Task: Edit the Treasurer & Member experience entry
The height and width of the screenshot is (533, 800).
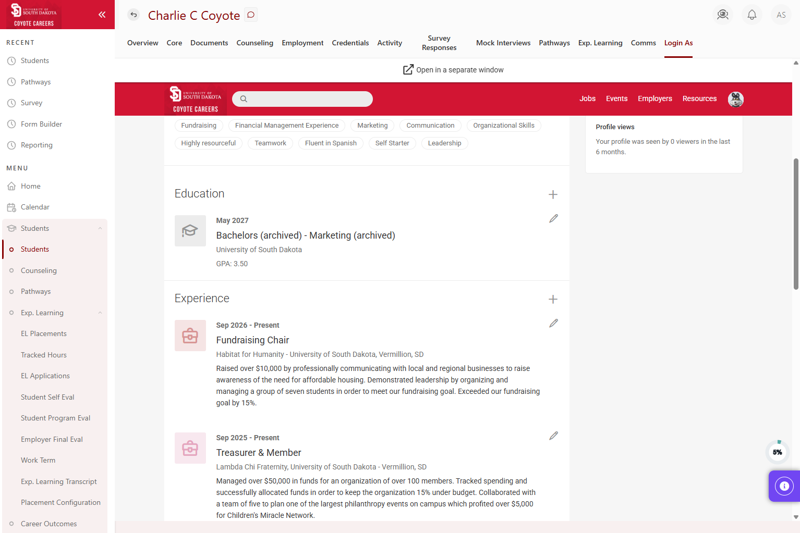Action: click(x=553, y=436)
